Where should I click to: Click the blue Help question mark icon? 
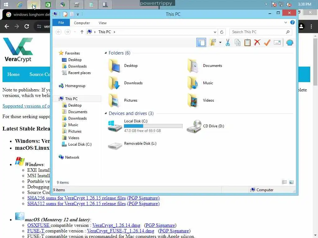tap(292, 22)
